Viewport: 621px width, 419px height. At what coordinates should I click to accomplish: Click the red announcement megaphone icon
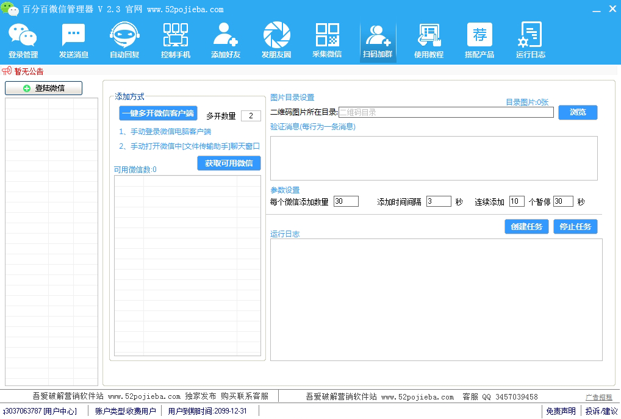coord(7,71)
